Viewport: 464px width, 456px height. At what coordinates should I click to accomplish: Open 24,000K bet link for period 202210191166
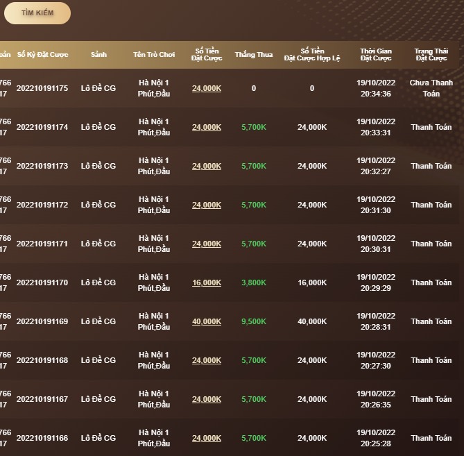(207, 439)
